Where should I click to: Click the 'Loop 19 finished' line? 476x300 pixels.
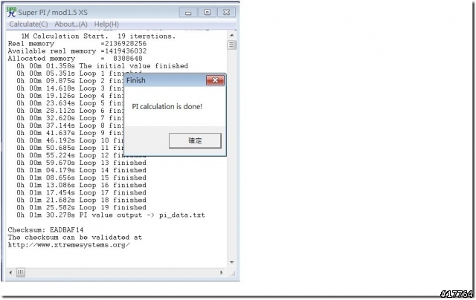(81, 208)
